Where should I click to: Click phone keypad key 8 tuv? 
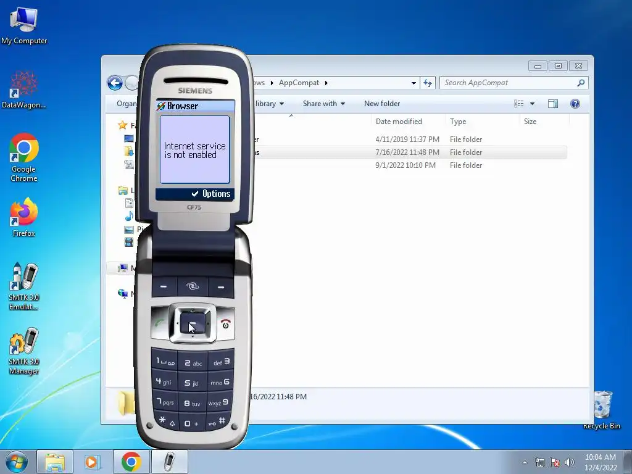pos(193,403)
